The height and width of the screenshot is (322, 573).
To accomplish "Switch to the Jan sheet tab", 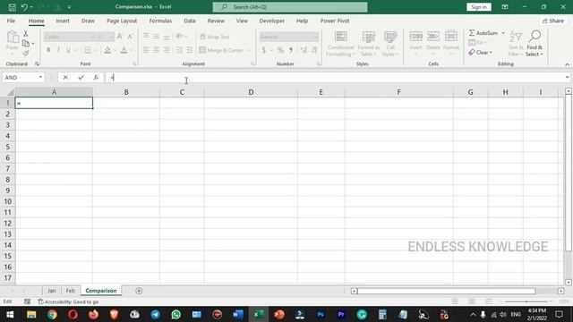I will coord(52,291).
